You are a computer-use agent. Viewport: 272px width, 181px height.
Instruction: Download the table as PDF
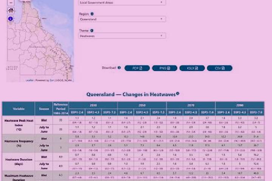pyautogui.click(x=137, y=68)
